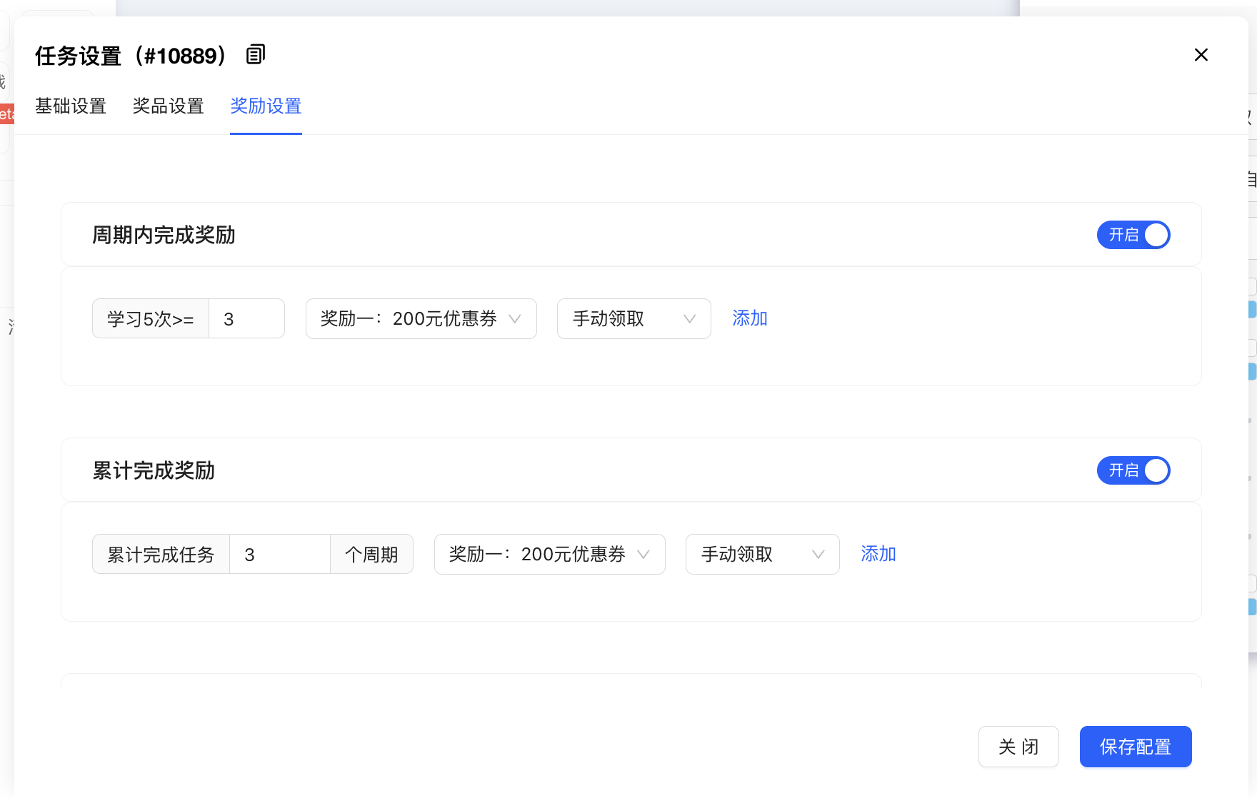Click 添加 link in 累计完成奖励 section
This screenshot has height=798, width=1257.
pos(878,554)
